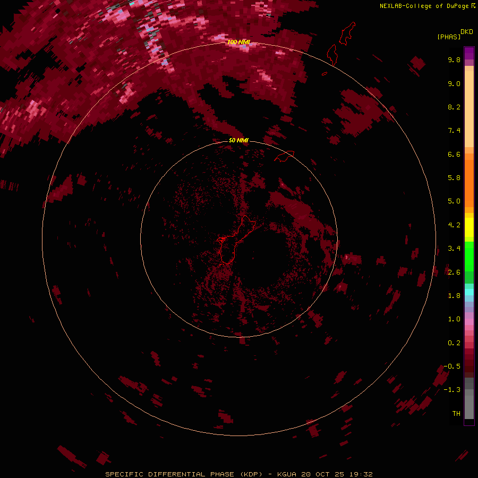Click the DKD product code label

click(x=466, y=31)
